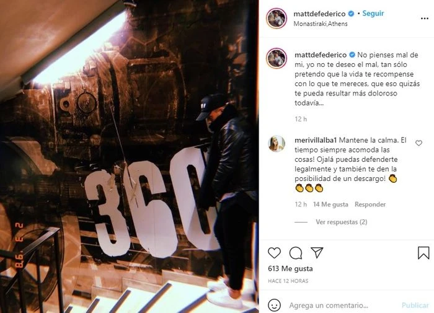The width and height of the screenshot is (434, 313).
Task: Like merivillalba1's comment with the small heart
Action: click(418, 143)
